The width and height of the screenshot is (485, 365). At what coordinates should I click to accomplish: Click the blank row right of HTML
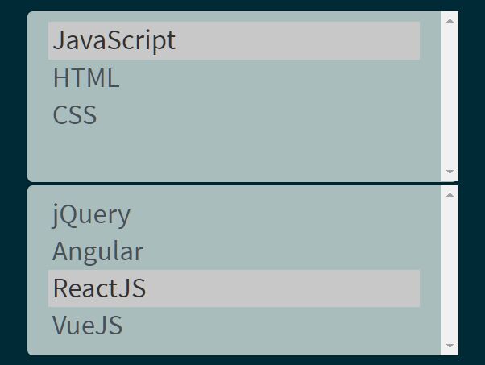270,78
